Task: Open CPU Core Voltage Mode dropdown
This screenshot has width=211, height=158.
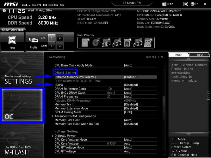Action: (128, 140)
